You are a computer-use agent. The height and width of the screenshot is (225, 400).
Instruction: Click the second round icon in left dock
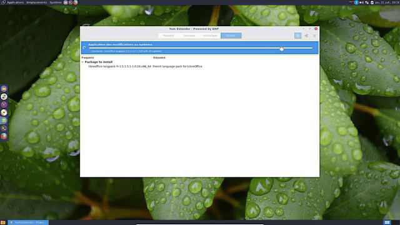4,97
